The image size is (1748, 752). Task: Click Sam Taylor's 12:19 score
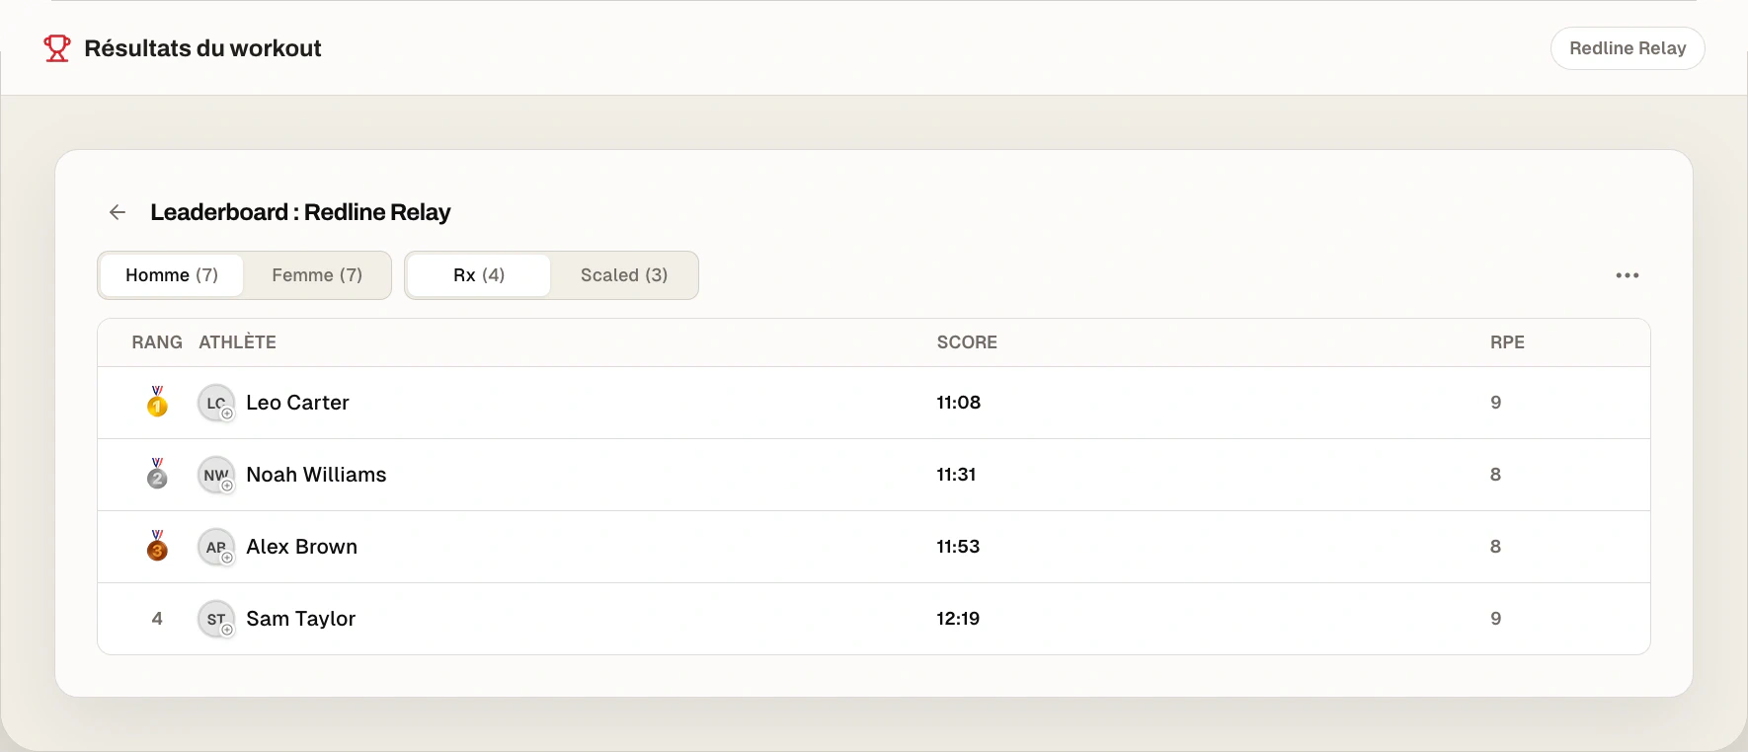958,619
